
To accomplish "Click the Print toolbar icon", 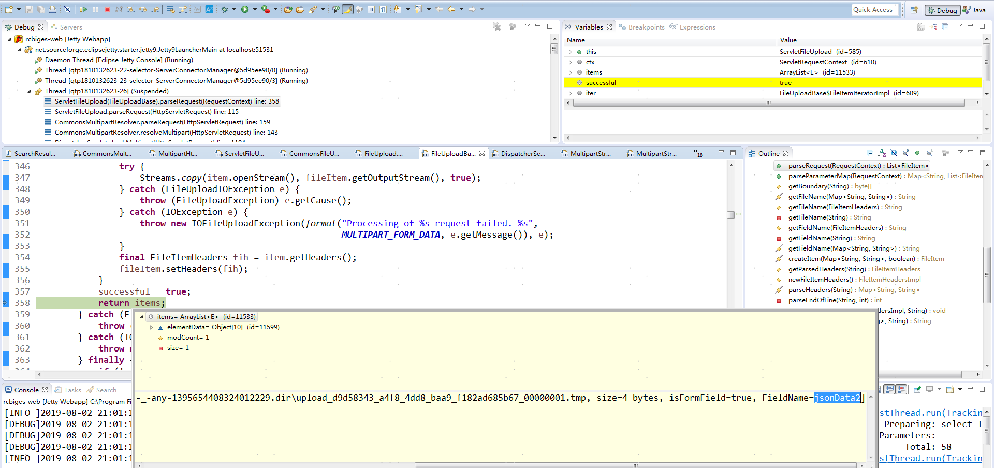I will pos(52,9).
